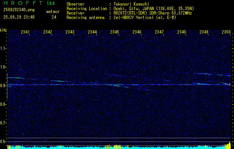
Task: Click the 2349 time axis marker
Action: (x=204, y=32)
